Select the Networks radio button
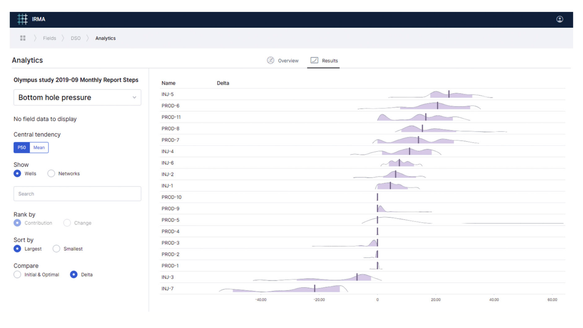This screenshot has height=328, width=583. 51,173
